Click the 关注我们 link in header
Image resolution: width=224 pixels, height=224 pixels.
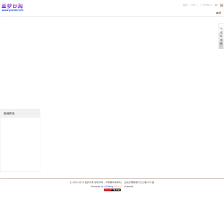[x=207, y=5]
